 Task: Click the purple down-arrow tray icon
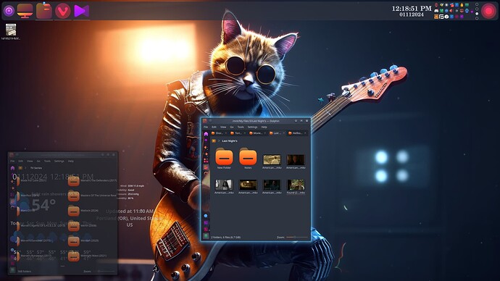coord(472,12)
